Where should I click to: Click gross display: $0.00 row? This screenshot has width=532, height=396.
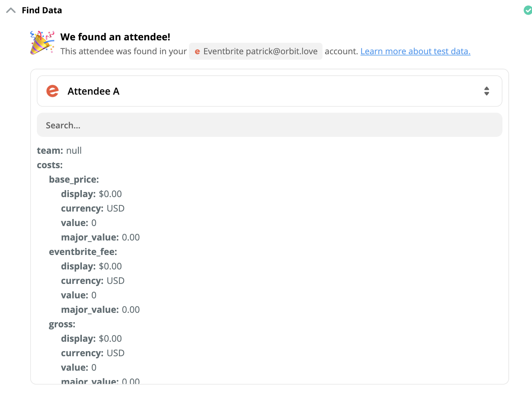coord(91,339)
